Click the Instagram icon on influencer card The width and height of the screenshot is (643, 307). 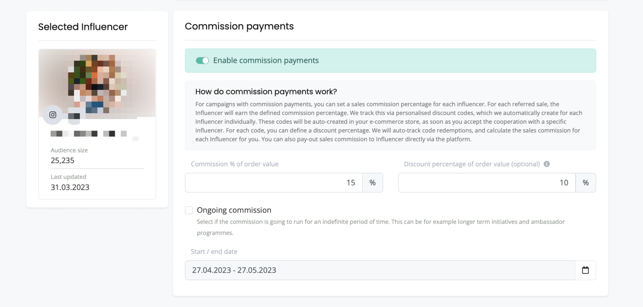click(52, 115)
